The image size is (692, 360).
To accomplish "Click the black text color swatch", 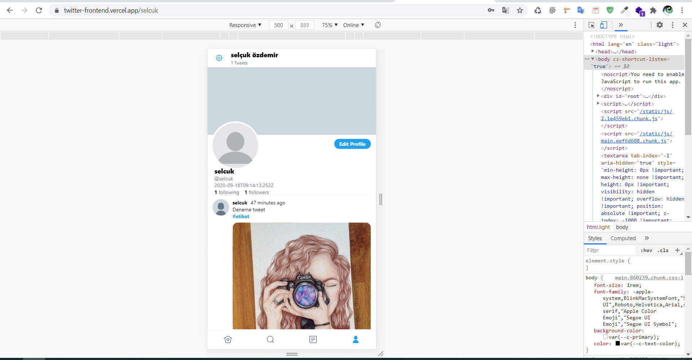I will point(618,343).
